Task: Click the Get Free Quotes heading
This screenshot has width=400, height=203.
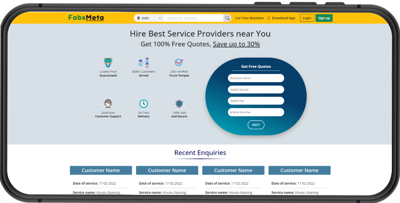Action: tap(256, 66)
